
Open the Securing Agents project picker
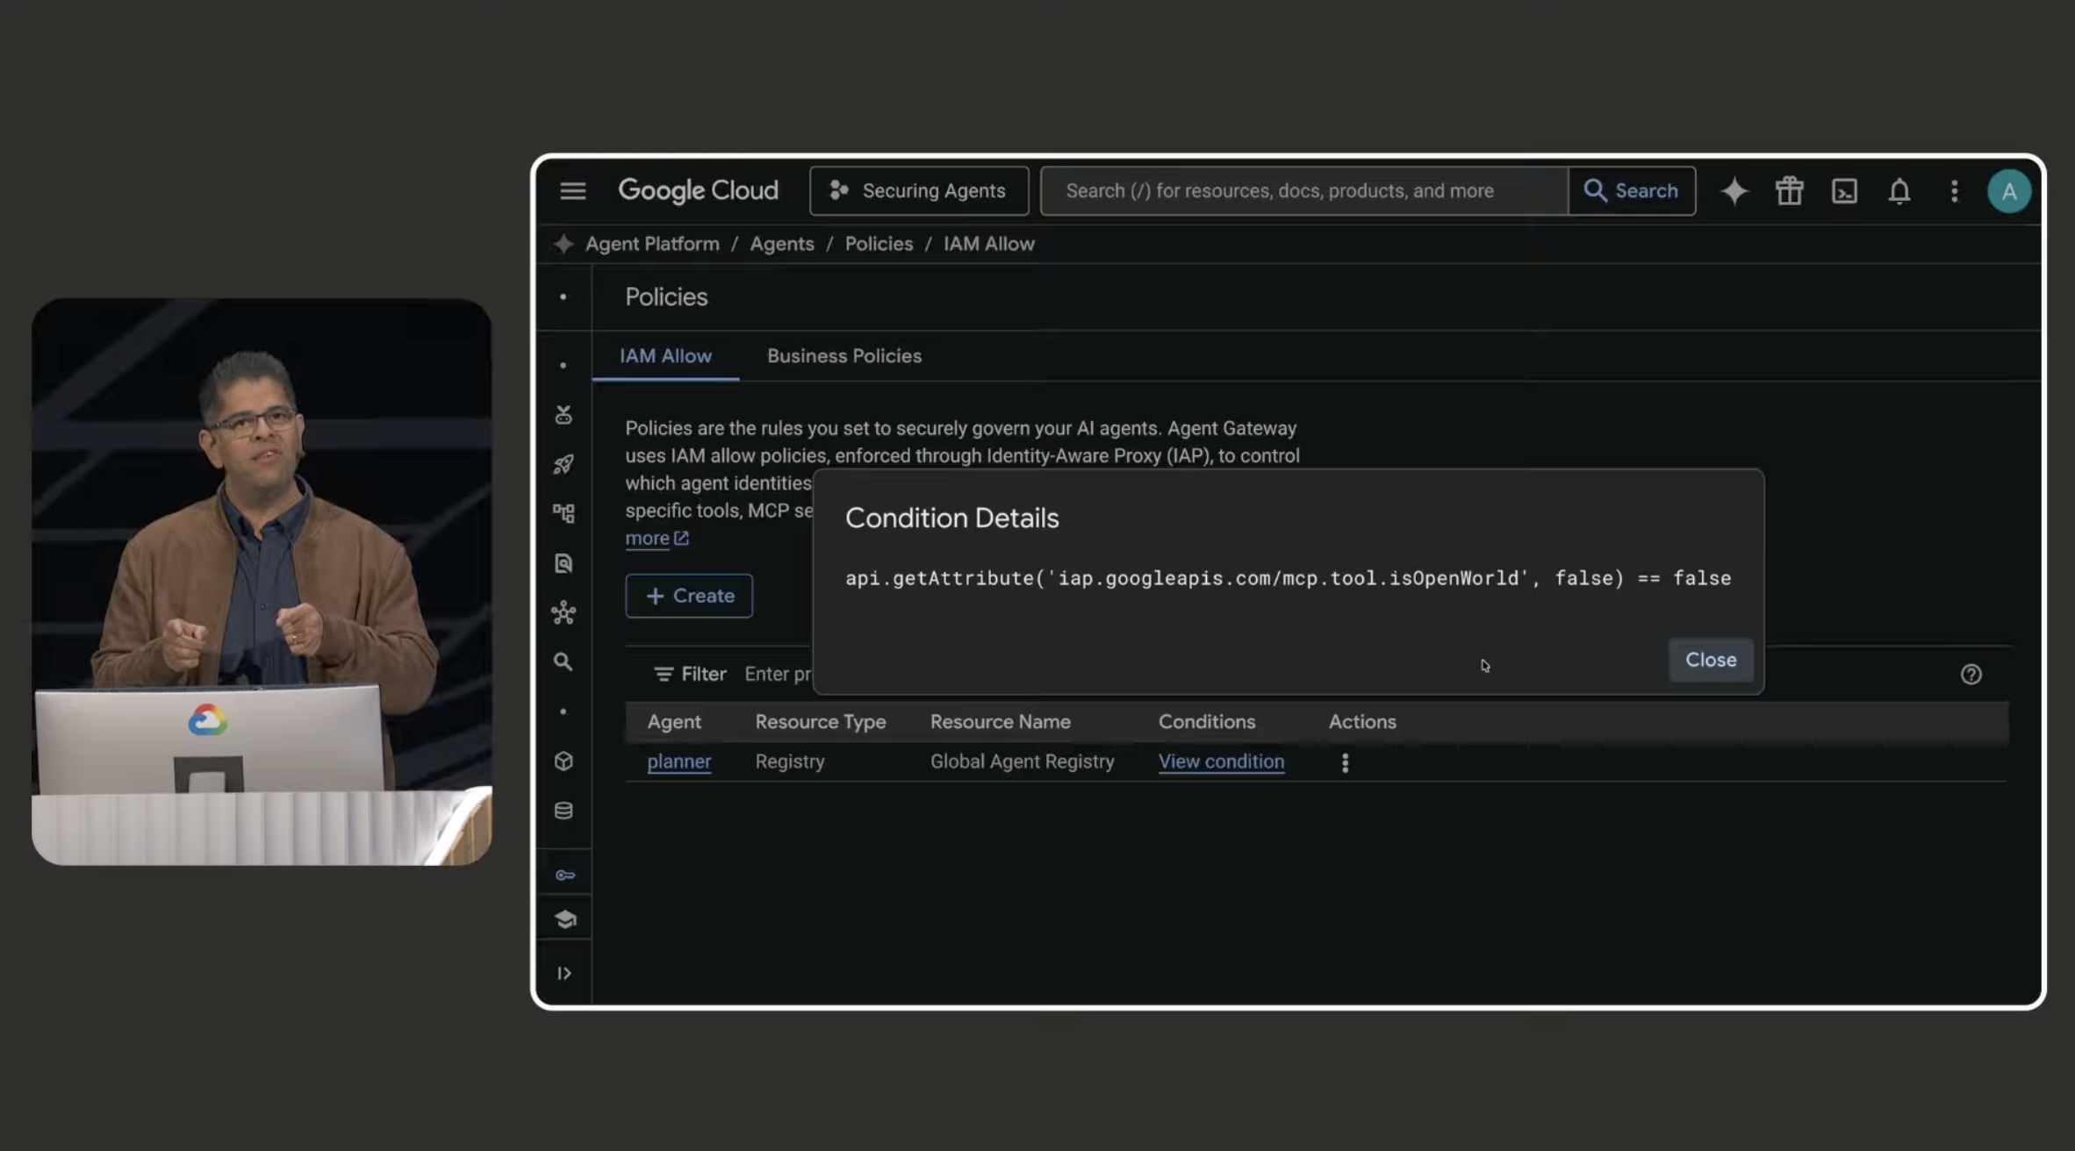(x=918, y=190)
